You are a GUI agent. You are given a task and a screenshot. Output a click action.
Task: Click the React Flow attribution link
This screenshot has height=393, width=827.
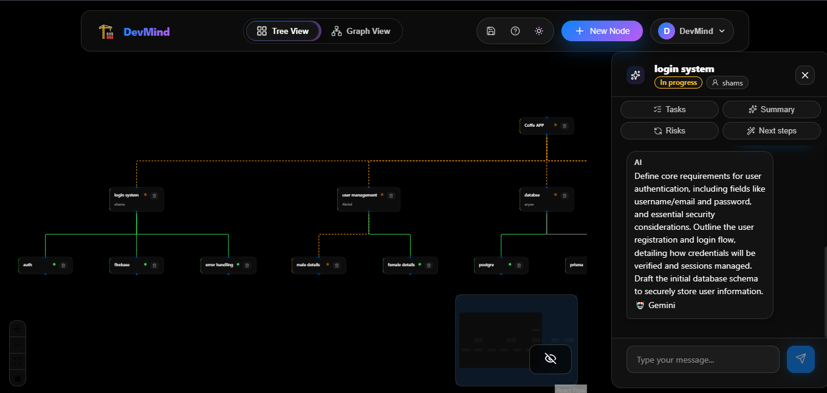coord(571,389)
